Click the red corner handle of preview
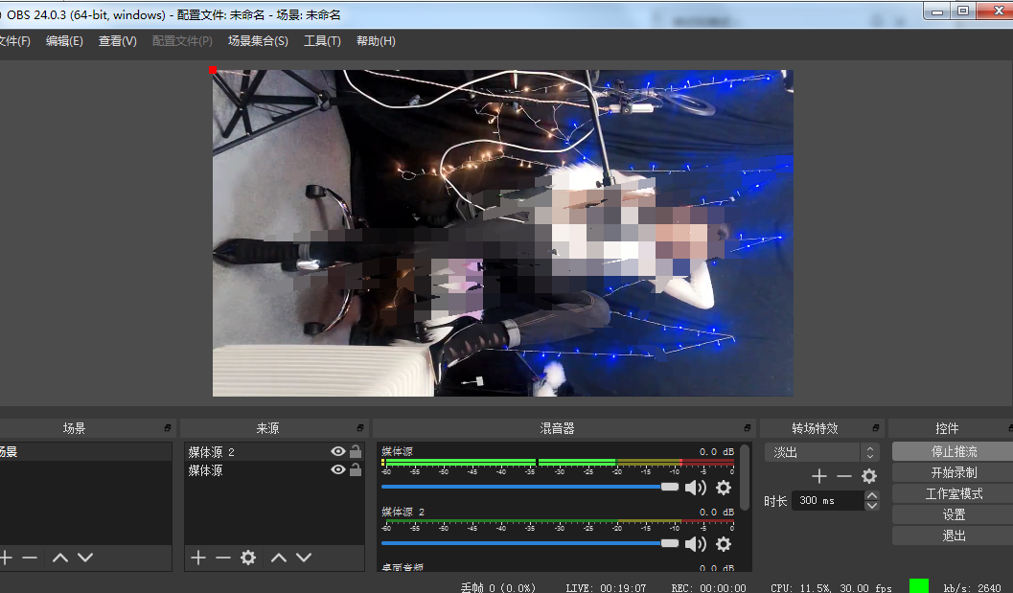The image size is (1013, 593). (213, 70)
